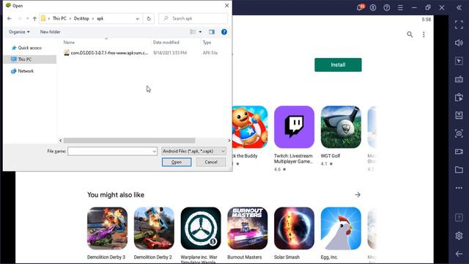
Task: Open the recent locations dropdown arrow
Action: 27,18
